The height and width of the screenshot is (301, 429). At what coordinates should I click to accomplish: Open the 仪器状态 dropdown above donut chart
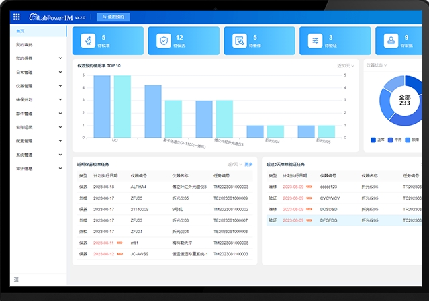377,65
